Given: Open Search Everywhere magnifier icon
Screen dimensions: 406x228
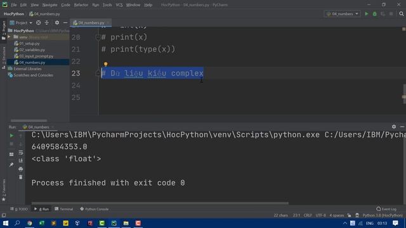Looking at the screenshot, I should (402, 14).
